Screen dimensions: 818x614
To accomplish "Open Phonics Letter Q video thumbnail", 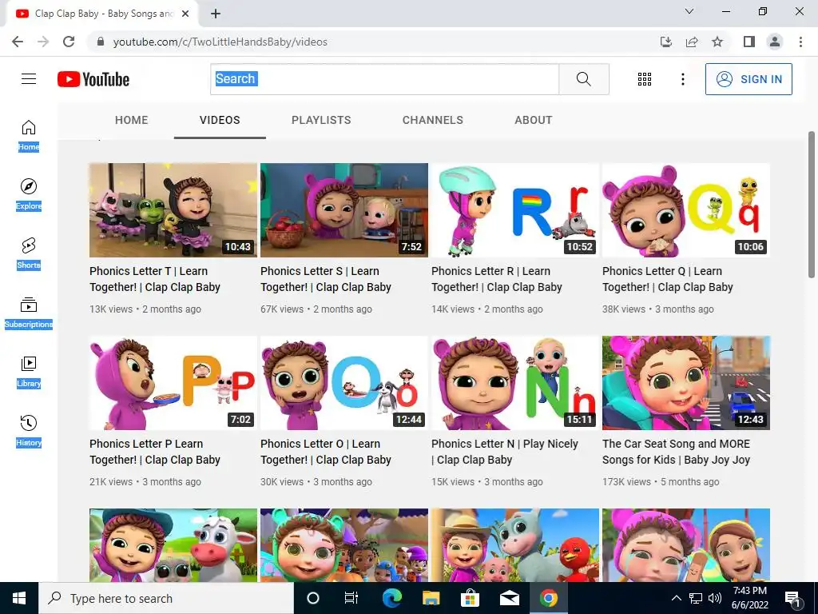I will point(686,210).
